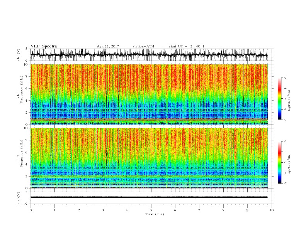Click tick label '3' on the time axis
Screen dimensions: 306x236
(x=103, y=210)
